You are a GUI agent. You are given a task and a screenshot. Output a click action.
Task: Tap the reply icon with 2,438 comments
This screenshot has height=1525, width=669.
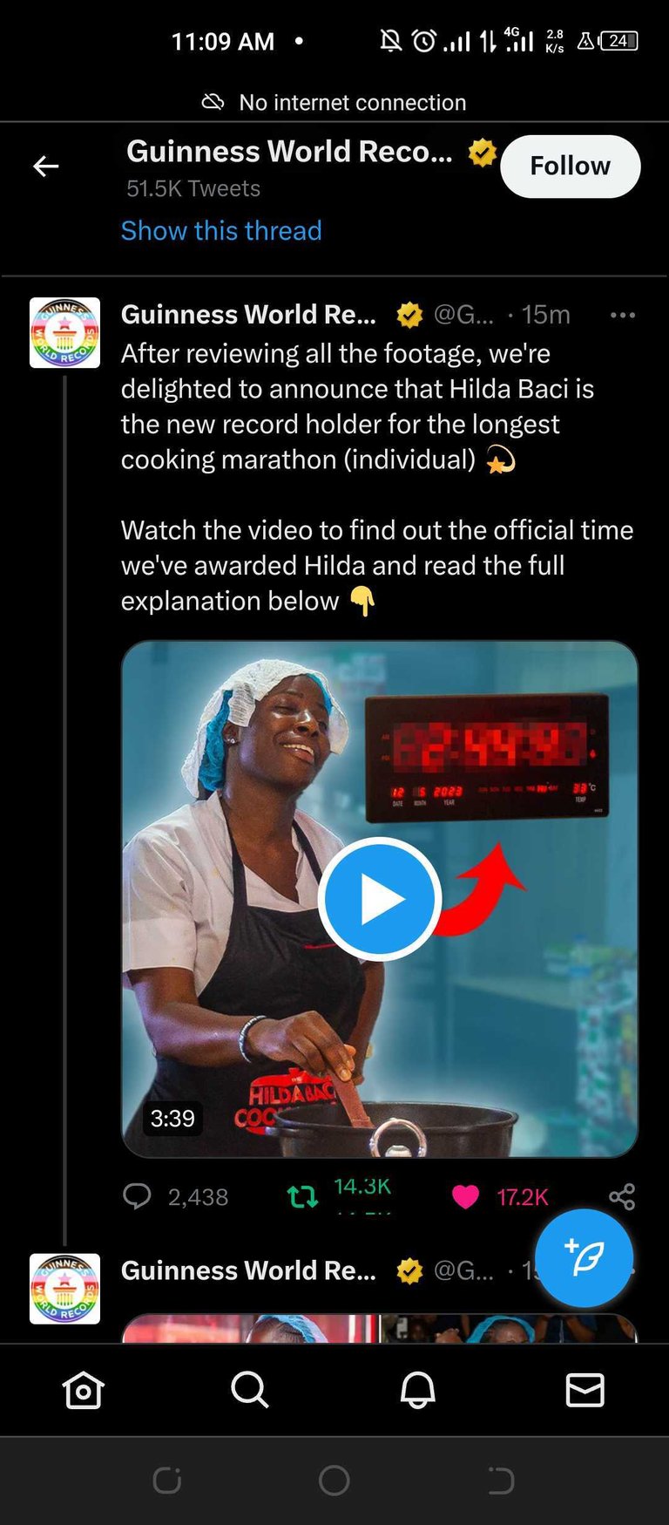click(137, 1195)
